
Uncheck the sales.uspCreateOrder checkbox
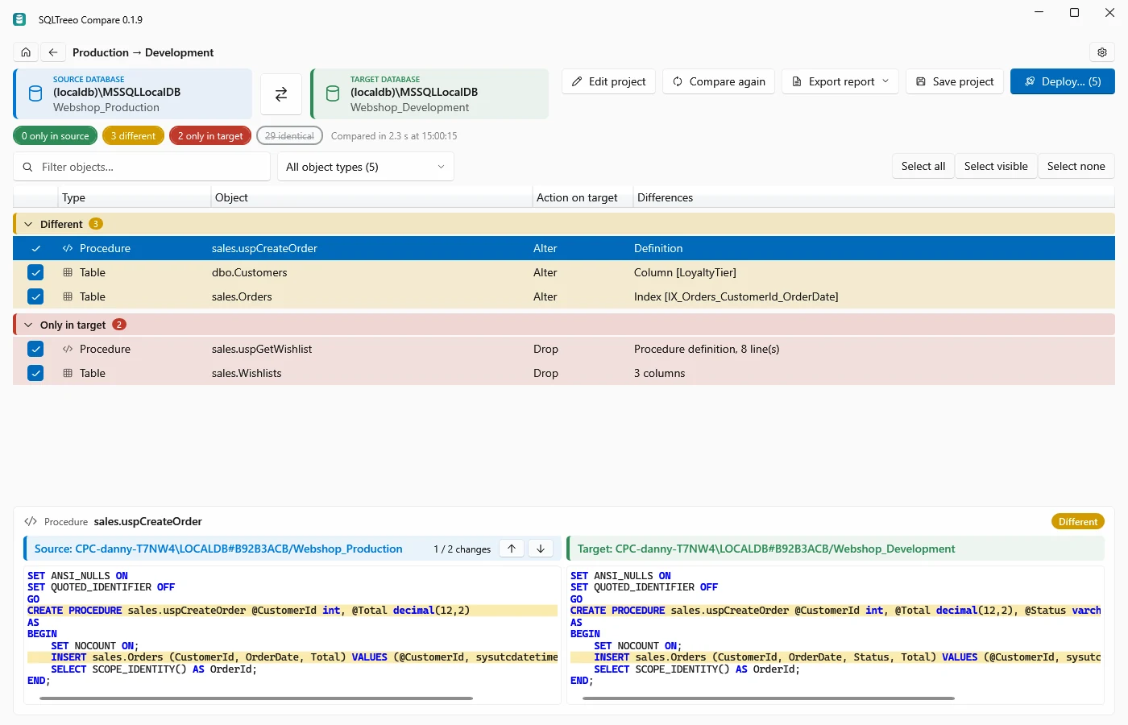coord(35,248)
